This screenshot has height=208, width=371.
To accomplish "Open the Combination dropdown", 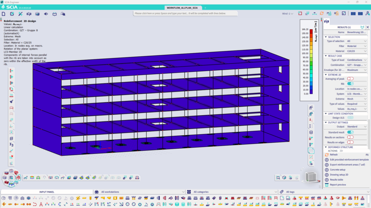I will [x=356, y=65].
